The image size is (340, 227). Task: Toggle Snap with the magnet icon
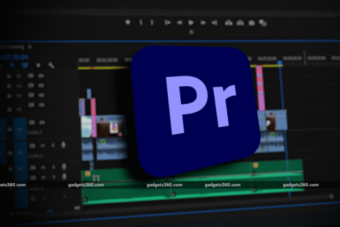12,65
